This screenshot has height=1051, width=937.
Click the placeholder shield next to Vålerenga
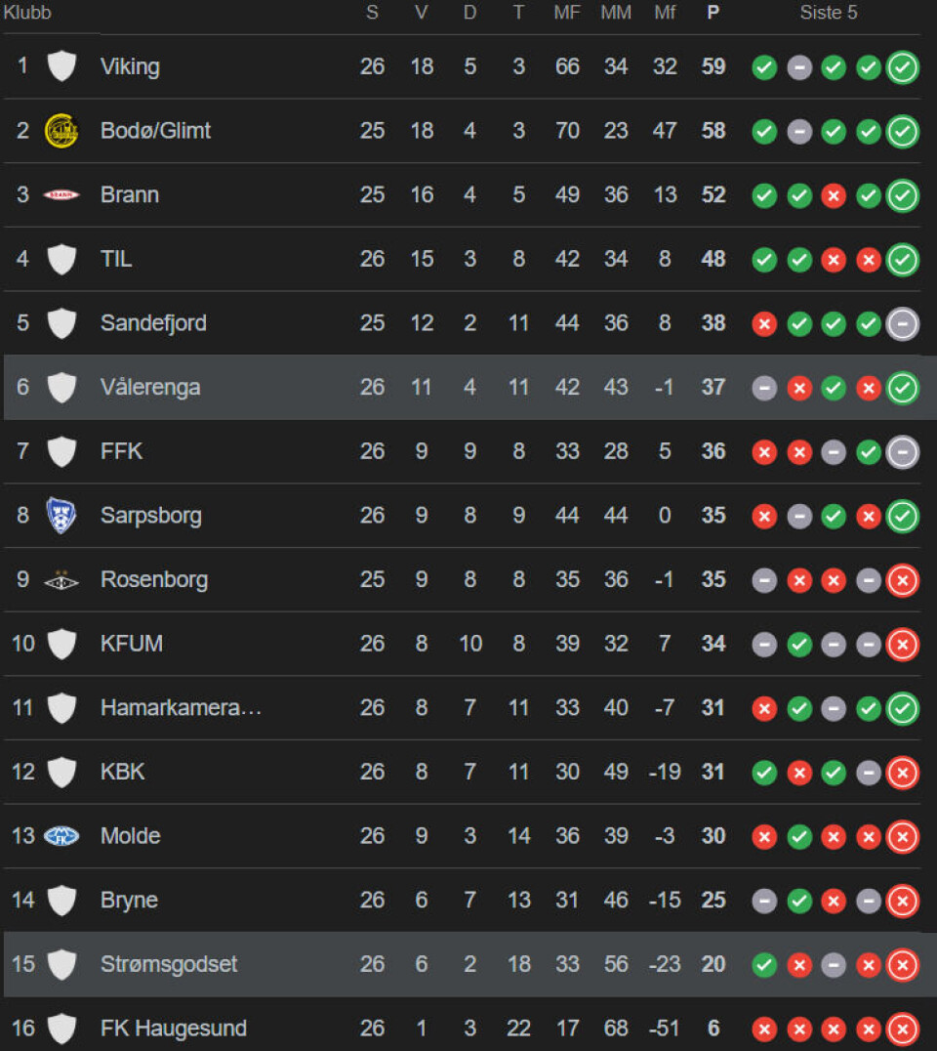point(61,388)
